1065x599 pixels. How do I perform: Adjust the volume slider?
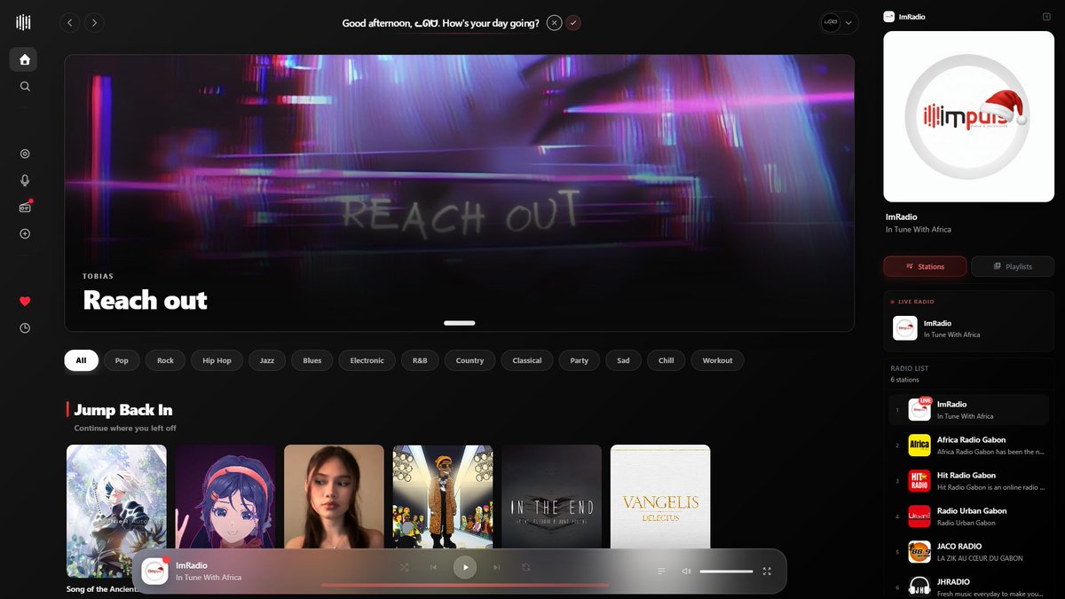point(726,571)
